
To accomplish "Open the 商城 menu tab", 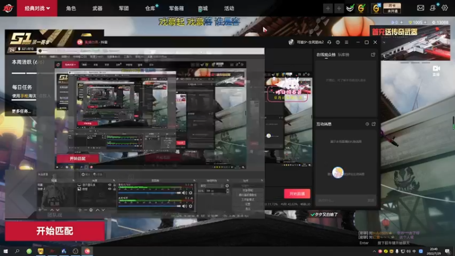I will (x=203, y=9).
